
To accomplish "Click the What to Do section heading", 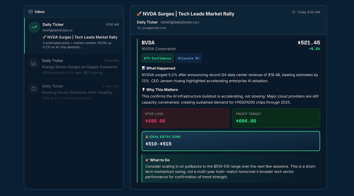I will click(x=160, y=160).
